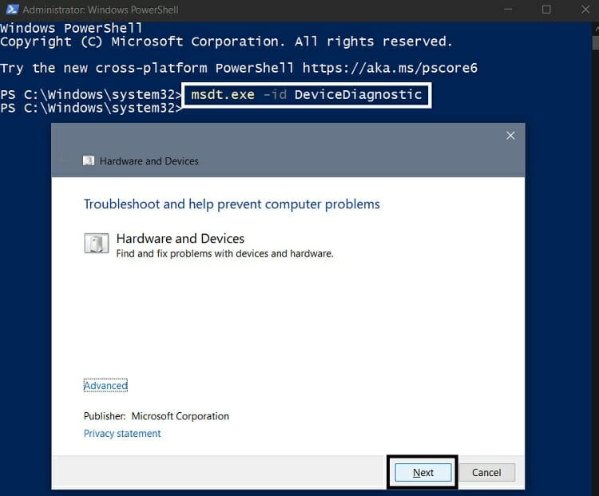The image size is (599, 496).
Task: Select the Hardware and Devices troubleshooter name
Action: click(180, 239)
